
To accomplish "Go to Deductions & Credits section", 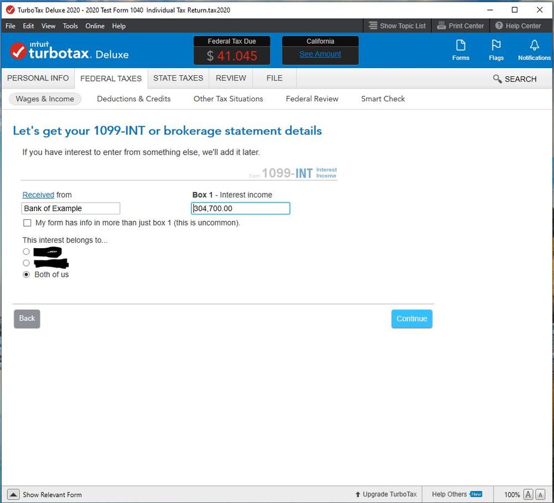I will [x=134, y=99].
